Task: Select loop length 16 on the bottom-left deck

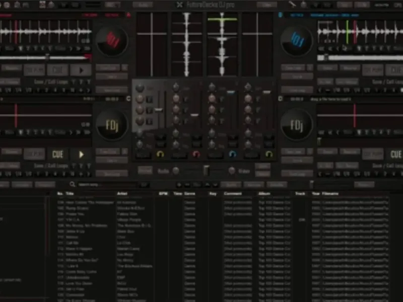Action: 73,174
